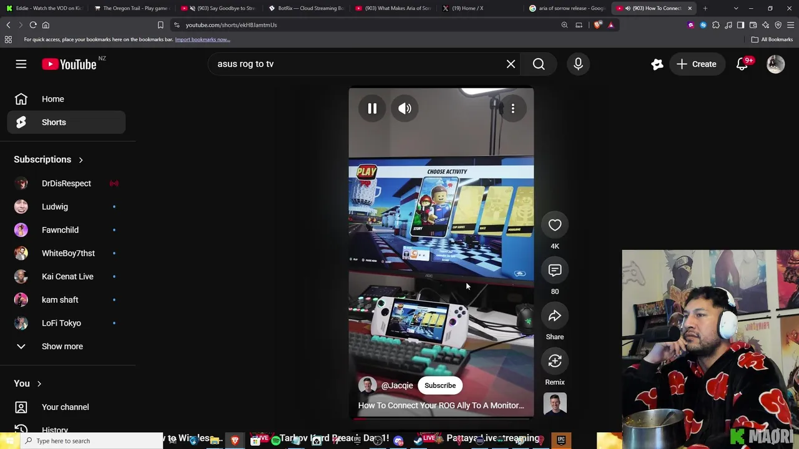Expand the You section

pyautogui.click(x=27, y=384)
